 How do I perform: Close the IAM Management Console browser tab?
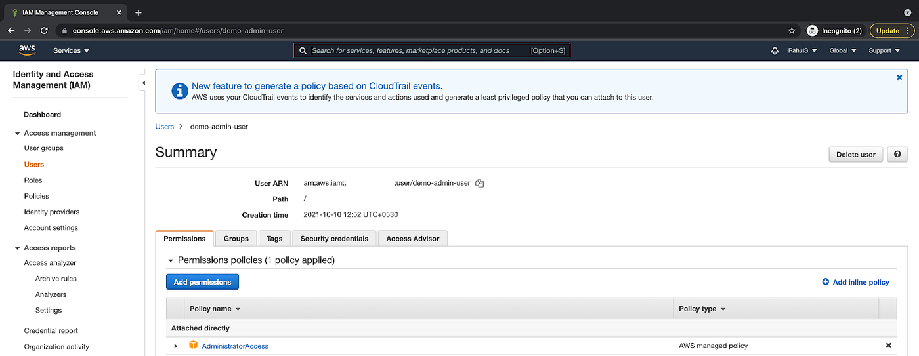pyautogui.click(x=119, y=12)
